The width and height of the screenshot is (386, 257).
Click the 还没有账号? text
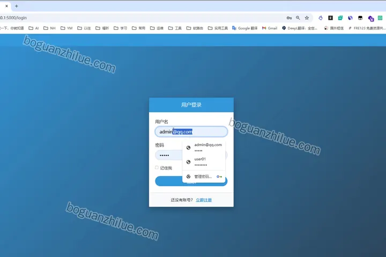pyautogui.click(x=182, y=200)
